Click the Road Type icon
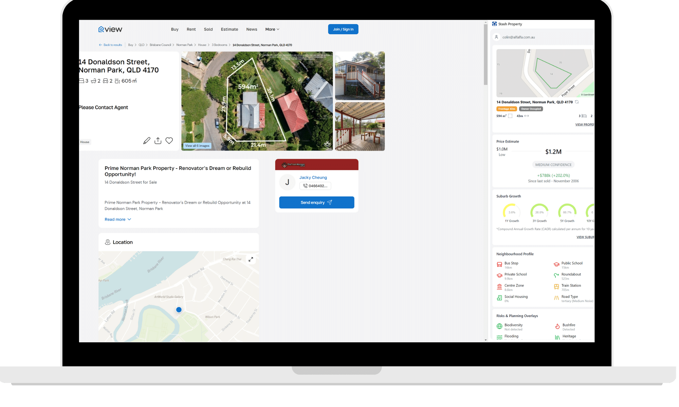This screenshot has width=679, height=407. pyautogui.click(x=556, y=298)
